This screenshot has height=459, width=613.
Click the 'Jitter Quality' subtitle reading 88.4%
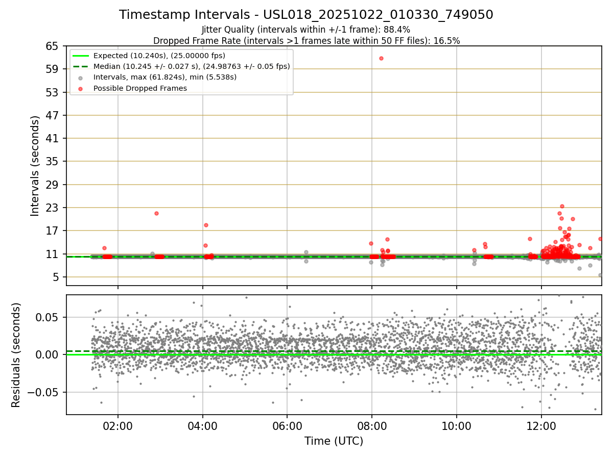coord(306,30)
